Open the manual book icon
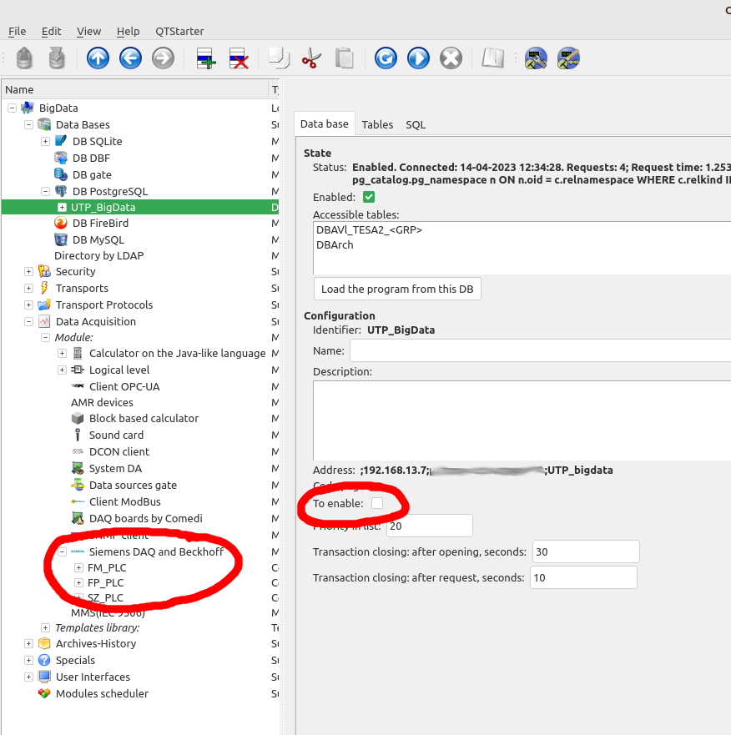731x735 pixels. 493,58
